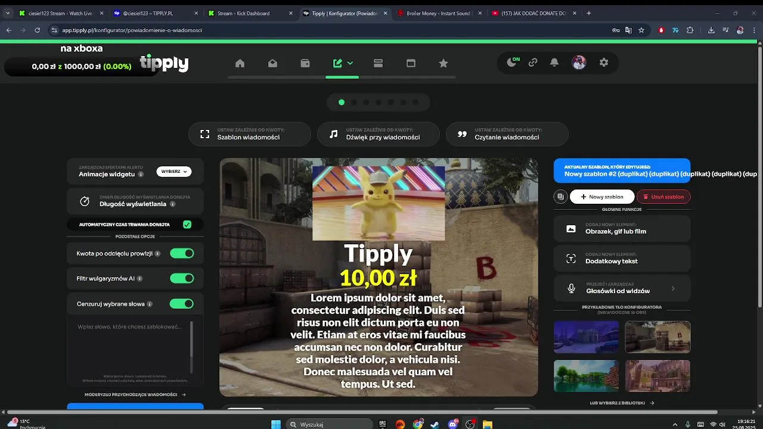Click the tipply logo
Viewport: 763px width, 429px height.
click(x=164, y=63)
